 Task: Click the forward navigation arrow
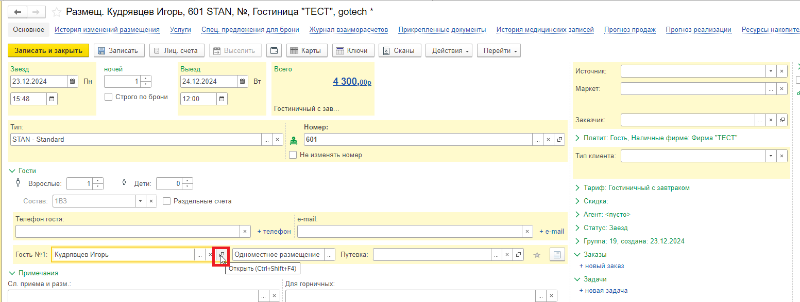pos(36,11)
